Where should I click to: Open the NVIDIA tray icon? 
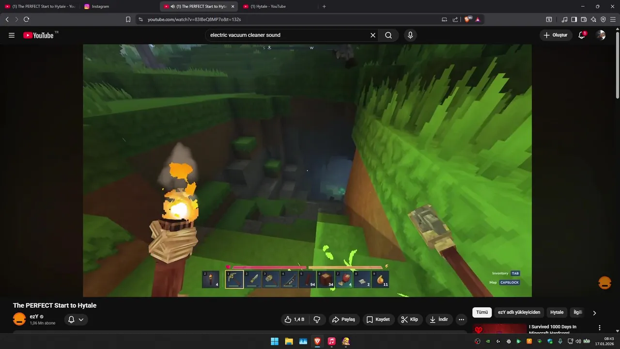(x=488, y=341)
